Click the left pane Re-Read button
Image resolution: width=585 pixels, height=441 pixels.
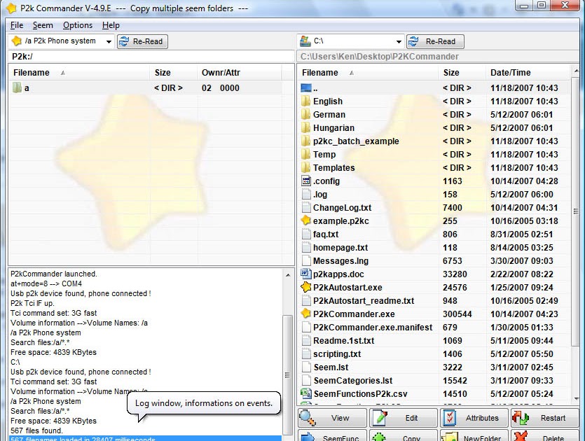click(142, 41)
